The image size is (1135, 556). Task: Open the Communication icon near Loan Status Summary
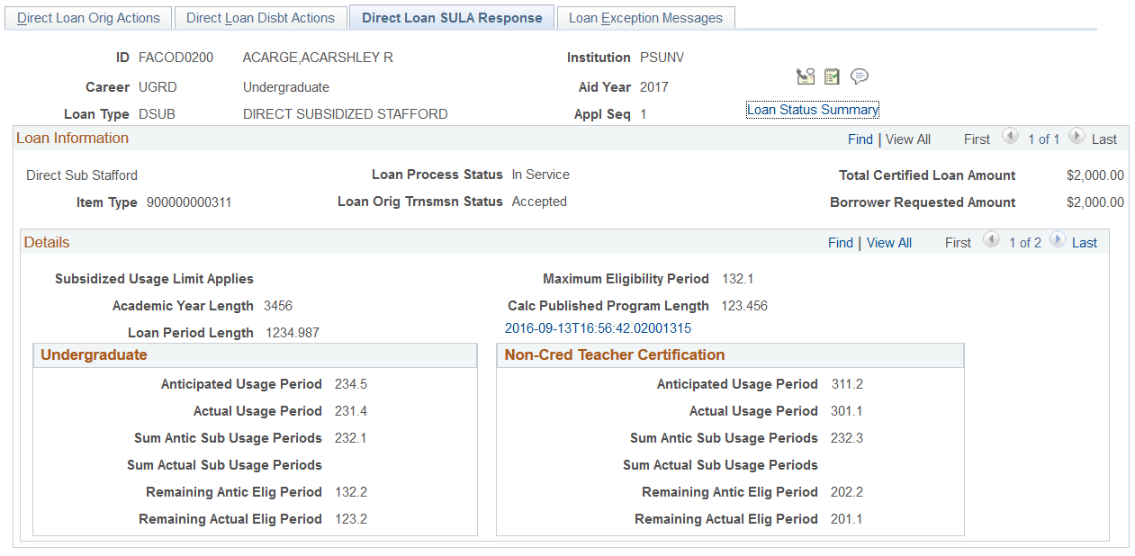[806, 76]
